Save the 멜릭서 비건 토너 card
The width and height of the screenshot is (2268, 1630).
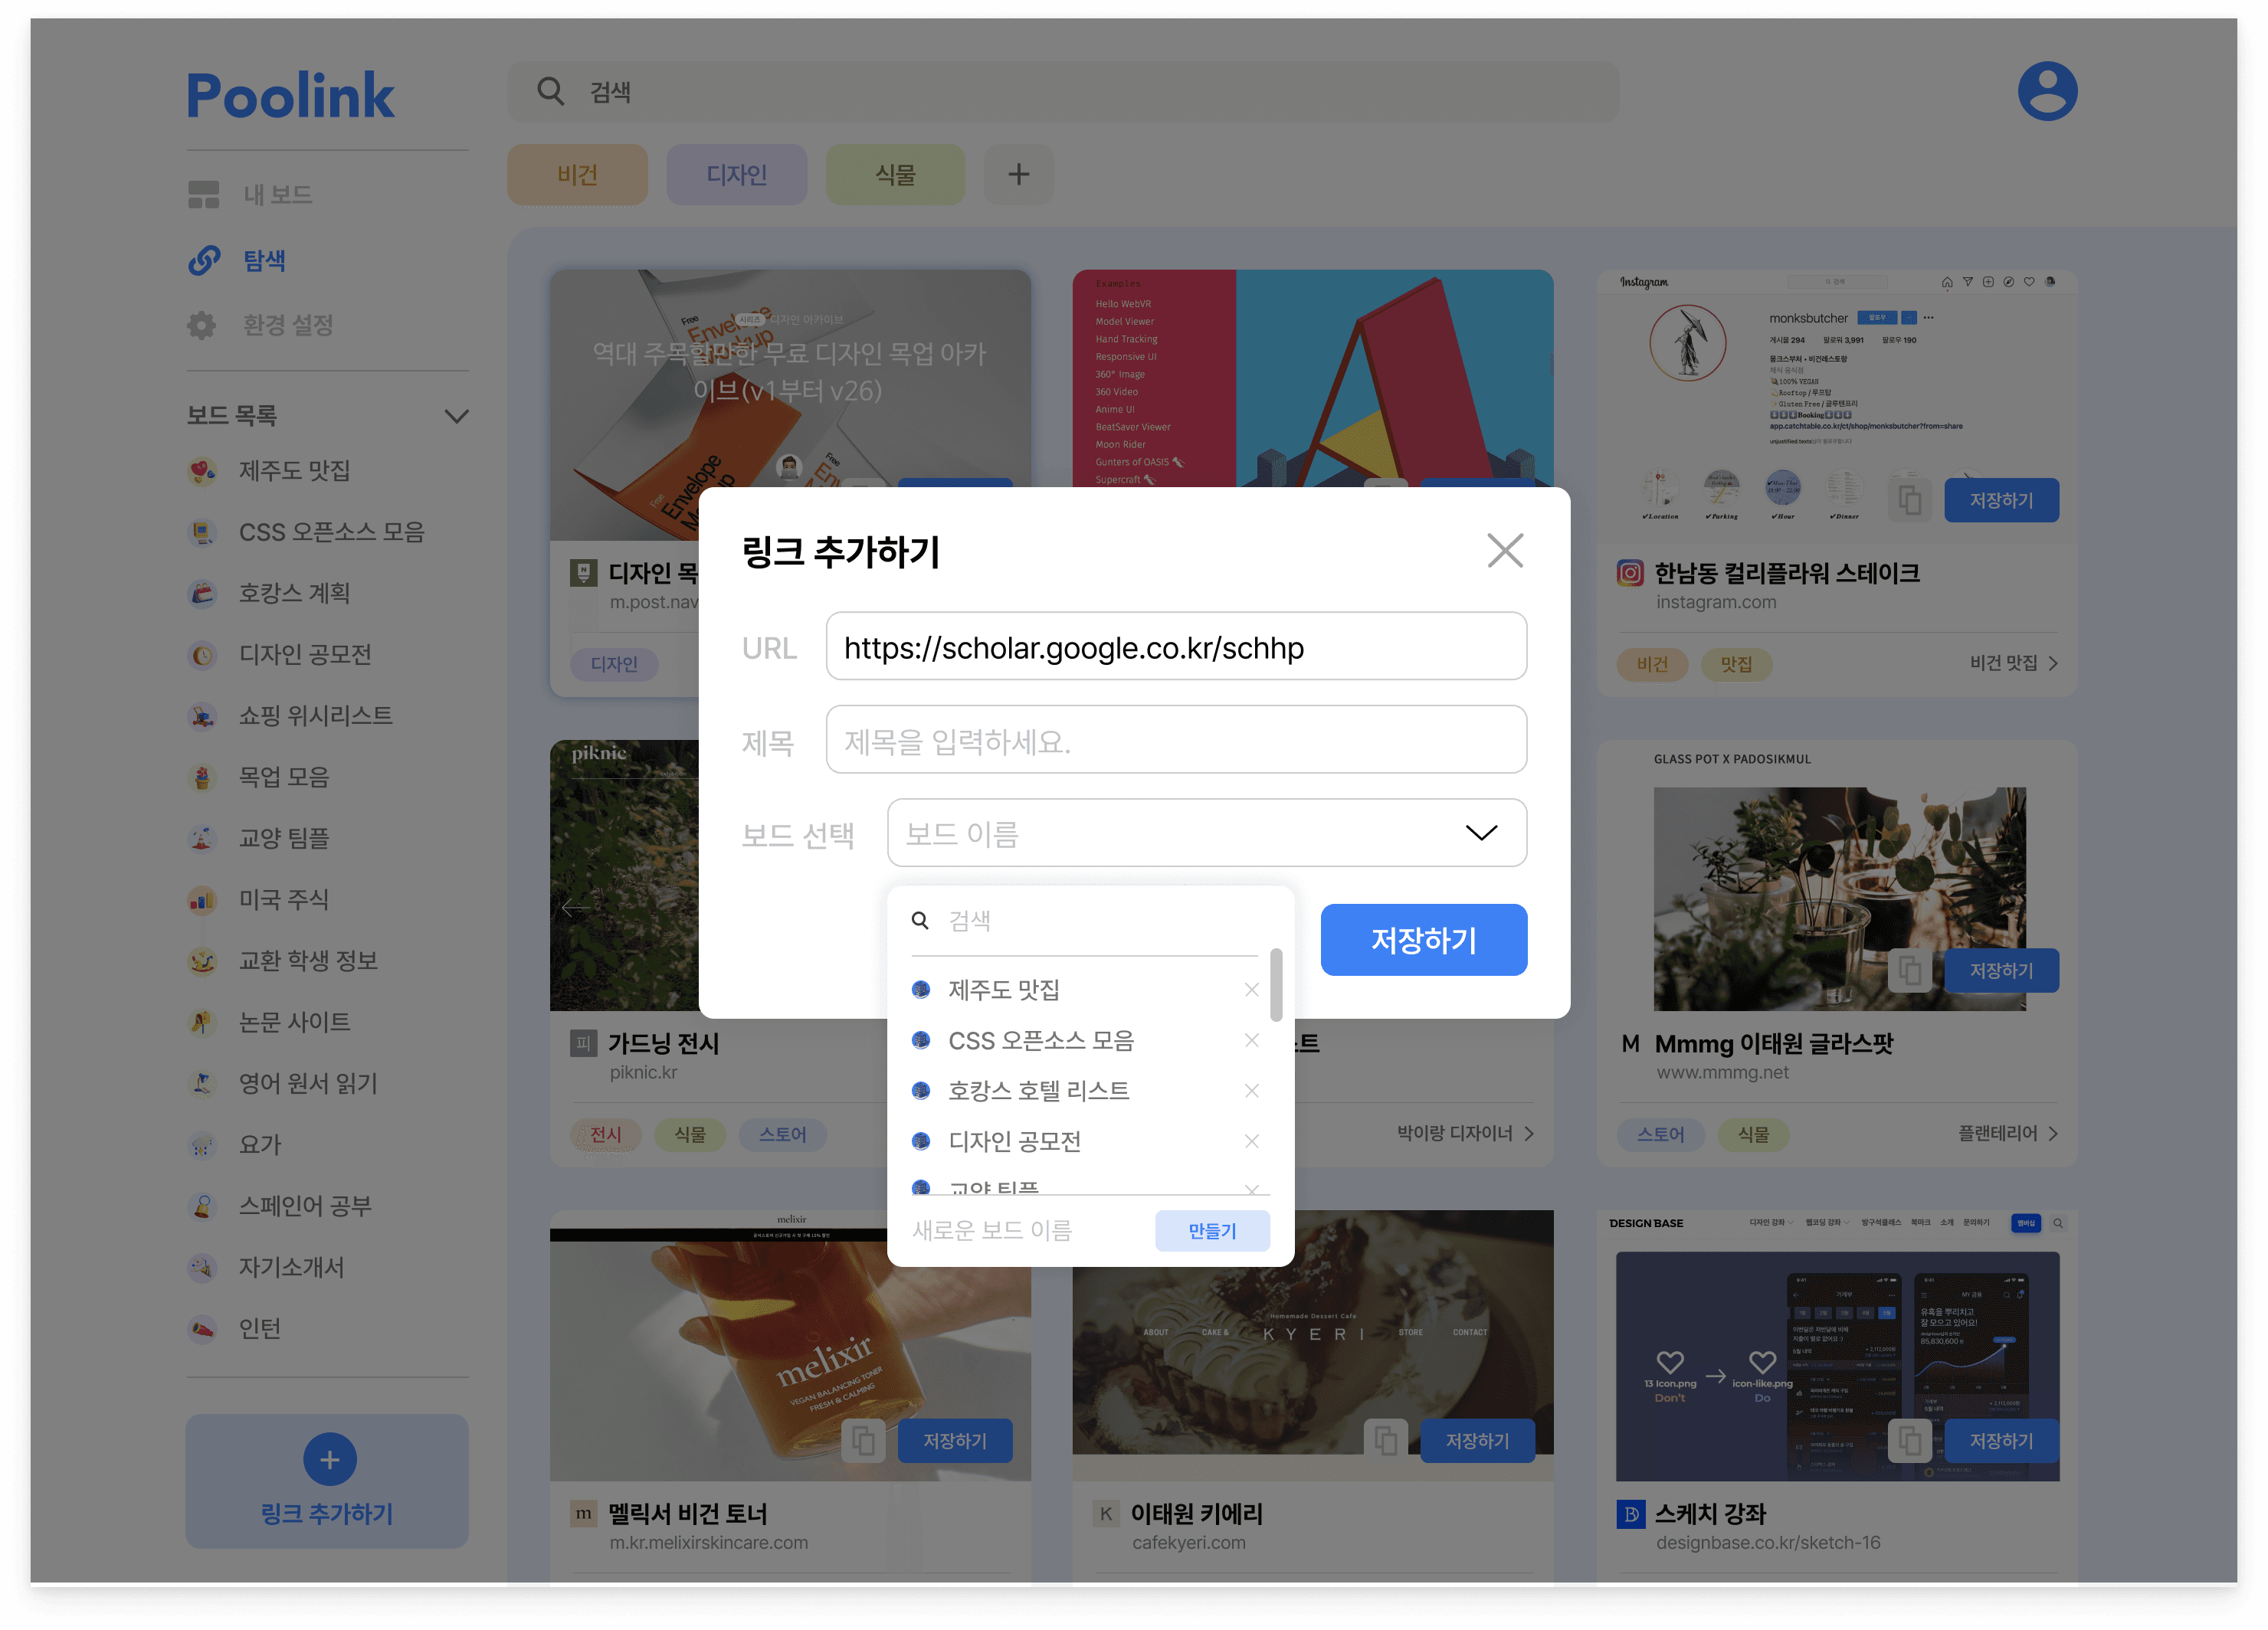(x=955, y=1440)
